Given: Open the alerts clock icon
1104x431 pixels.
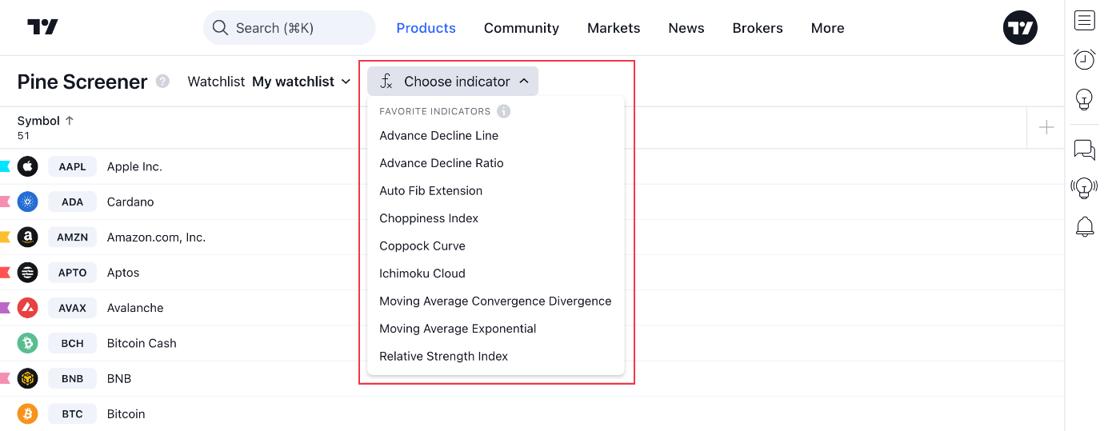Looking at the screenshot, I should pos(1084,60).
